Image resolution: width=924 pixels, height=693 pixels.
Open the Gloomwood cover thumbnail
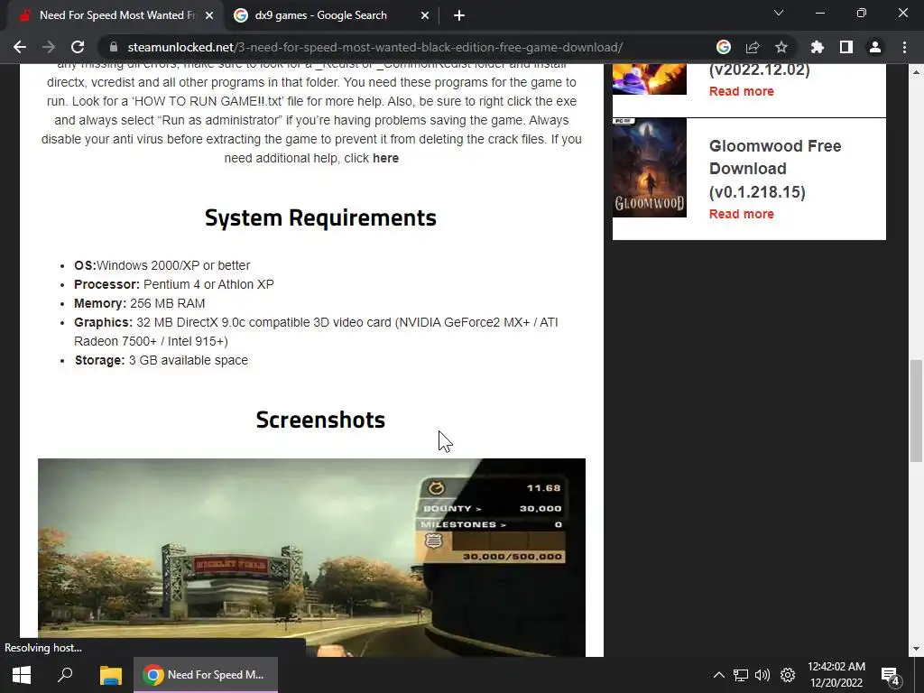point(650,167)
